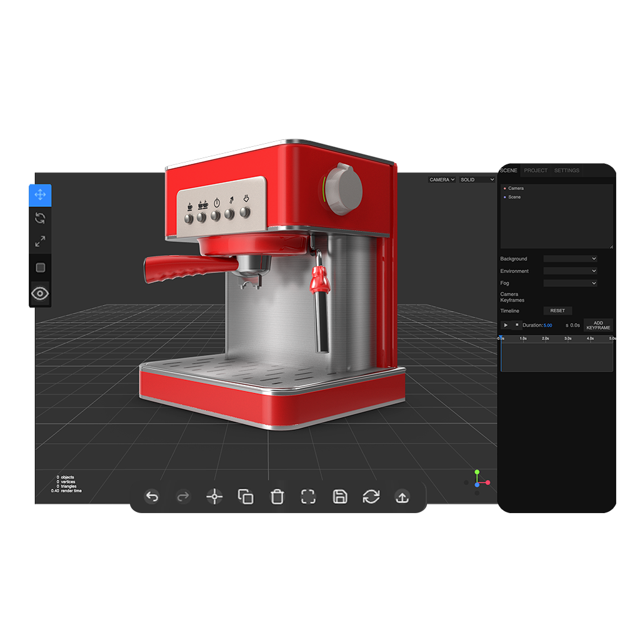Image resolution: width=640 pixels, height=640 pixels.
Task: Click the Redo icon in bottom toolbar
Action: click(x=183, y=497)
